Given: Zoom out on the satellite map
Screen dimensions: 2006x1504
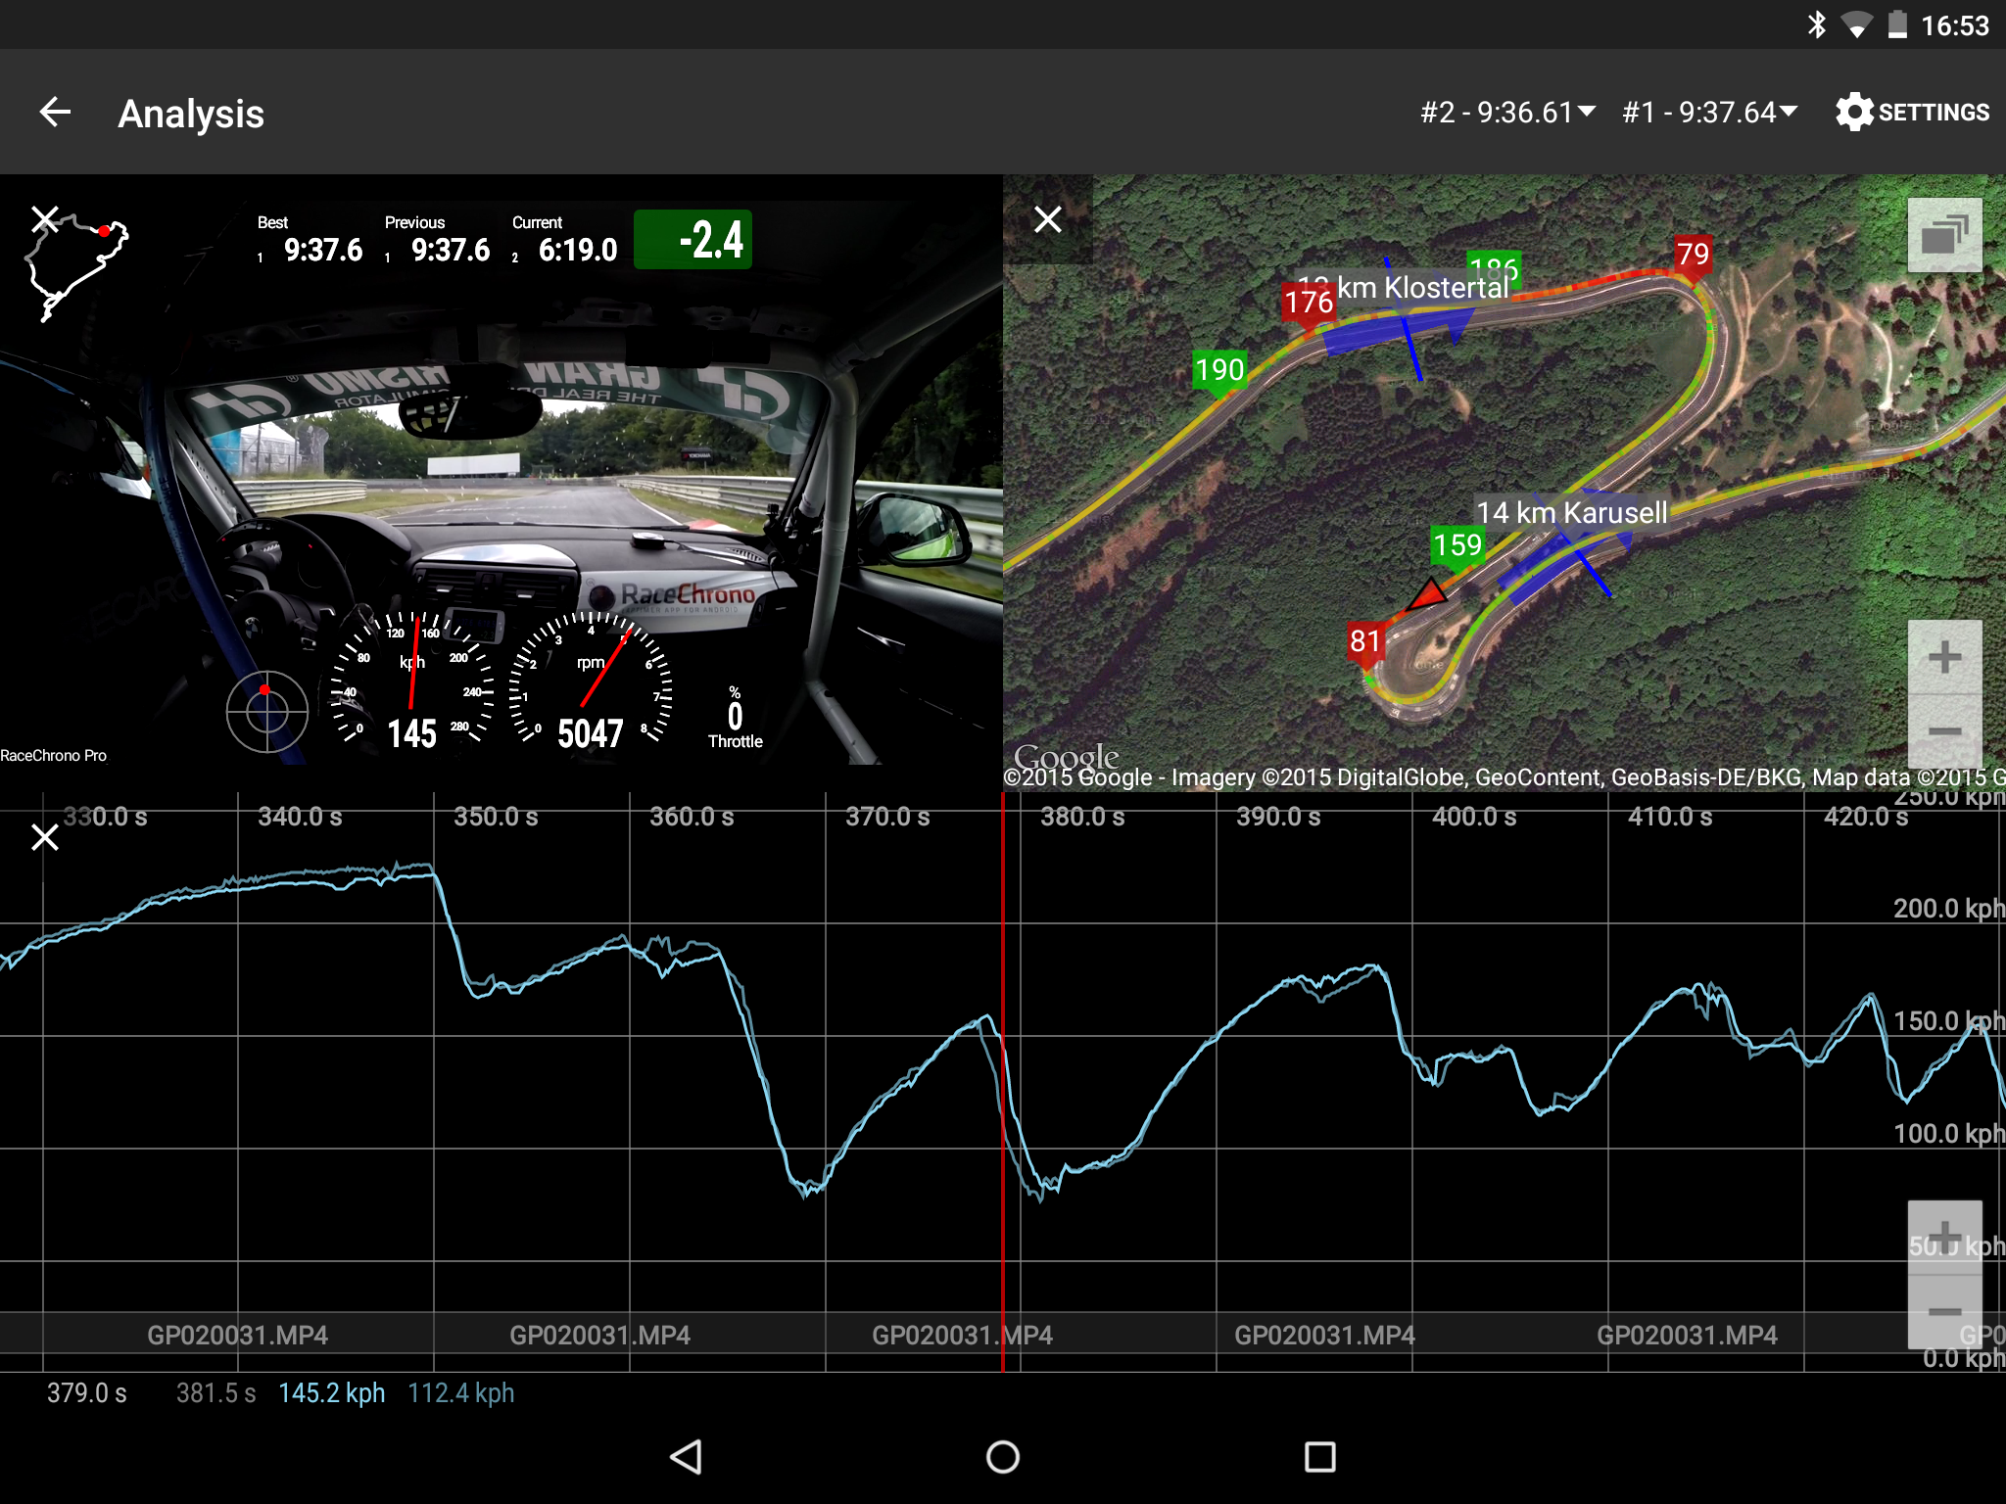Looking at the screenshot, I should (1944, 731).
